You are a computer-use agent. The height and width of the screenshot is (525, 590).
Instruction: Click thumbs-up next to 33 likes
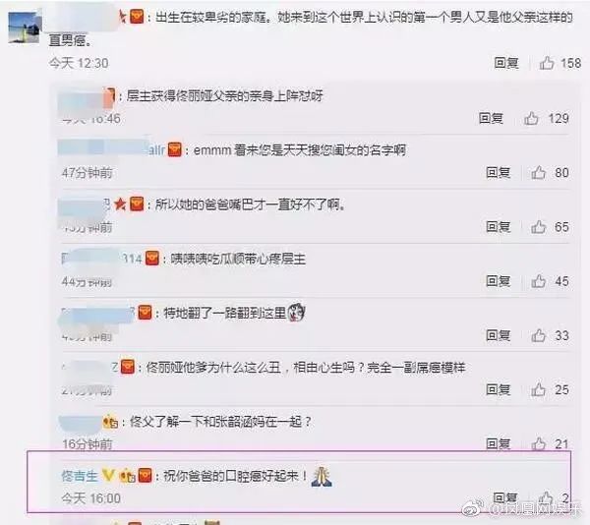coord(539,335)
